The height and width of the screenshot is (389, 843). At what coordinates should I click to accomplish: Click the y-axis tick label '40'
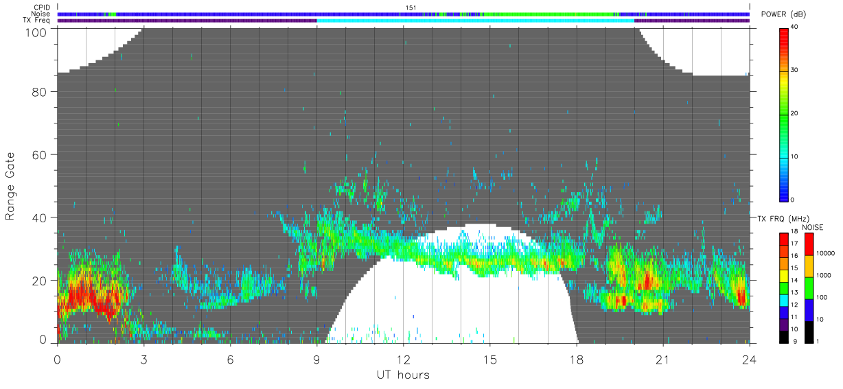pos(41,218)
